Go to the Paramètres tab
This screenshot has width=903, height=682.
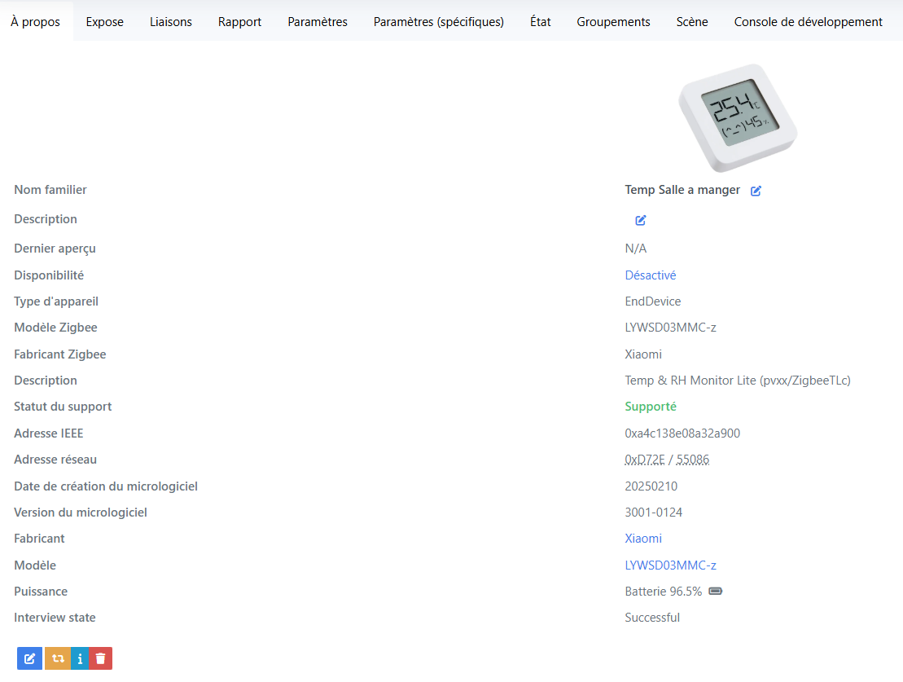point(318,22)
